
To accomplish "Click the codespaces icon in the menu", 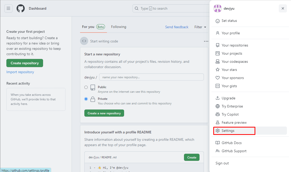I will pos(218,61).
